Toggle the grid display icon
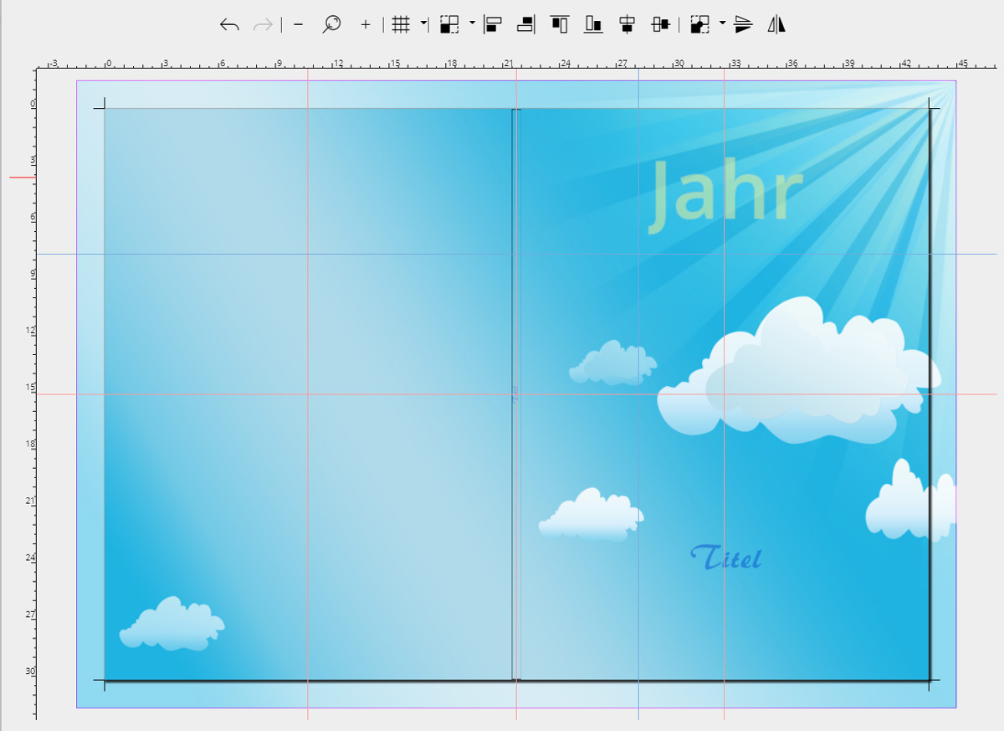Viewport: 1004px width, 731px height. click(401, 25)
